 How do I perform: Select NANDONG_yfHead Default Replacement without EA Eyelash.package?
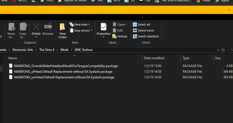coord(63,72)
